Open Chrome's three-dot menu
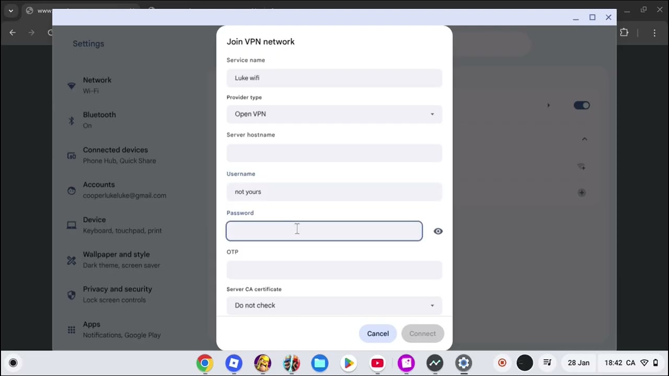This screenshot has height=376, width=669. tap(654, 32)
